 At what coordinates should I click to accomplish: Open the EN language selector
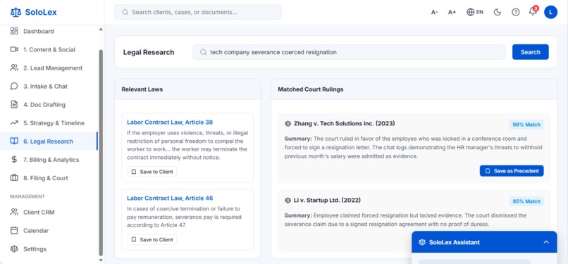[475, 12]
